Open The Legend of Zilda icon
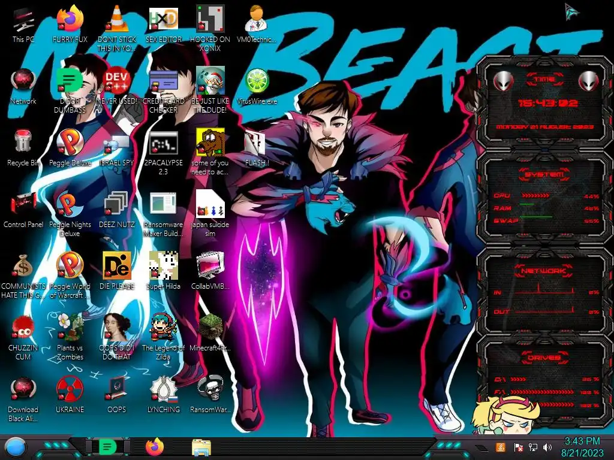 [x=163, y=326]
